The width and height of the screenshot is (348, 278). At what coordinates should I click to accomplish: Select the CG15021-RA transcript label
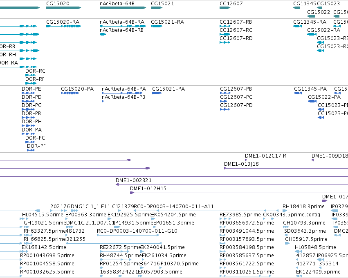tap(167, 22)
